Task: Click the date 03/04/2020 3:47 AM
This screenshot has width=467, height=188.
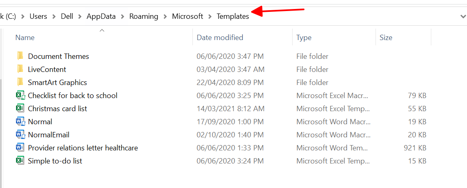Action: coord(231,69)
